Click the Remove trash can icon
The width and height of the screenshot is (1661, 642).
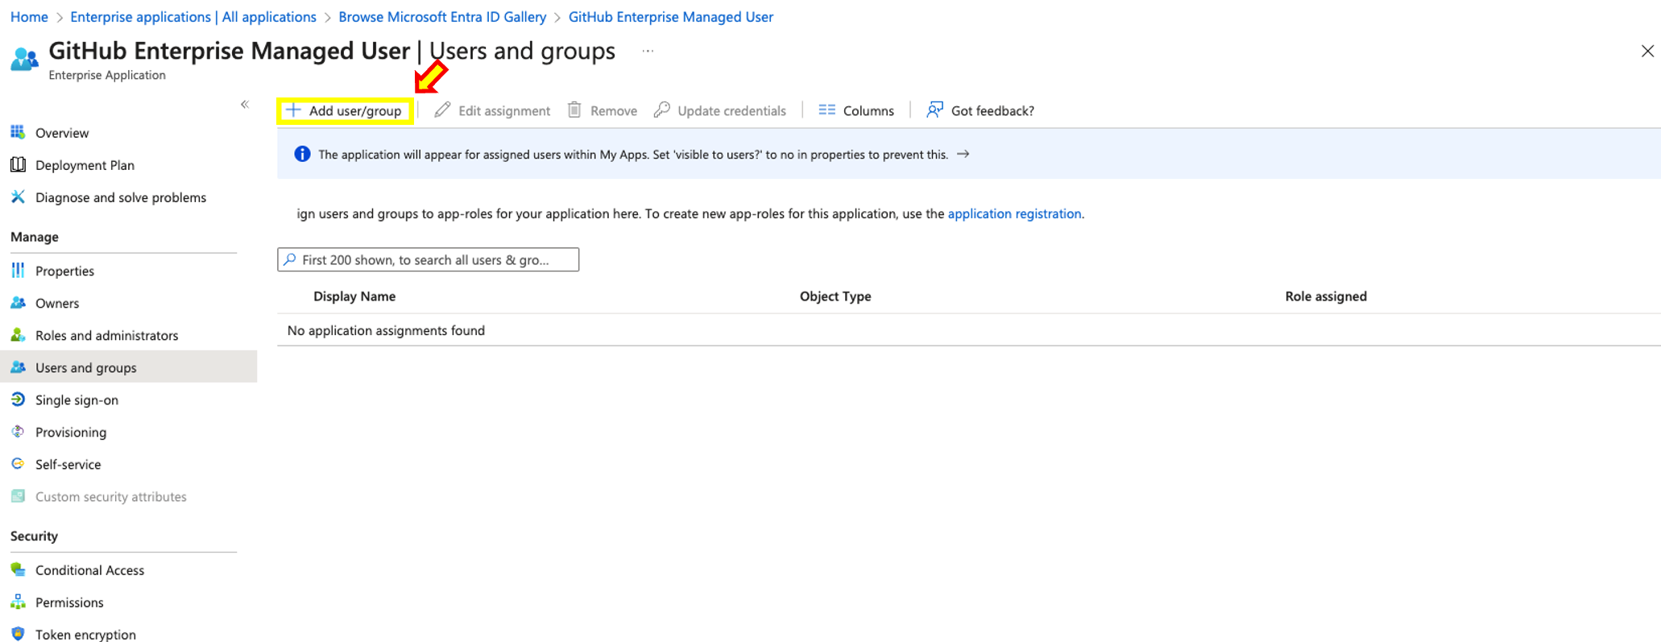(x=574, y=110)
